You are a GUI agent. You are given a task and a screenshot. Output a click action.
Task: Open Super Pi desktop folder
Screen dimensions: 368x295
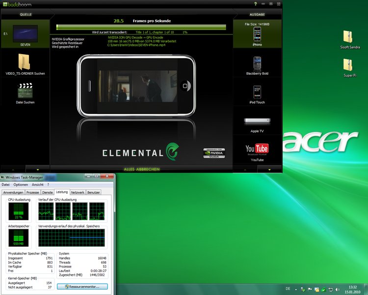pos(350,68)
